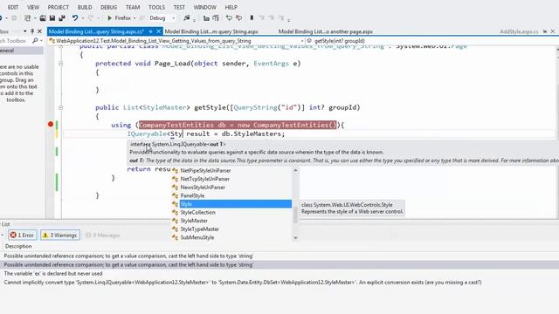The width and height of the screenshot is (559, 314).
Task: Collapse the Page_Load method outline
Action: (60, 64)
